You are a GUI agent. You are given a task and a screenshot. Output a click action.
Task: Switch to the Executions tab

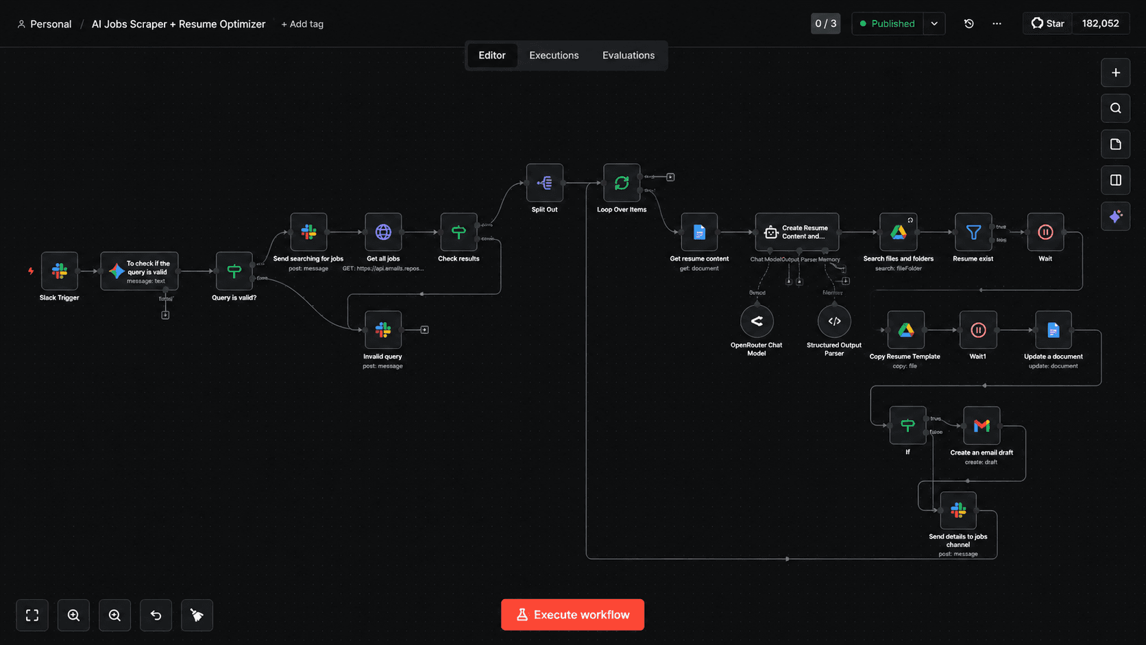point(554,56)
